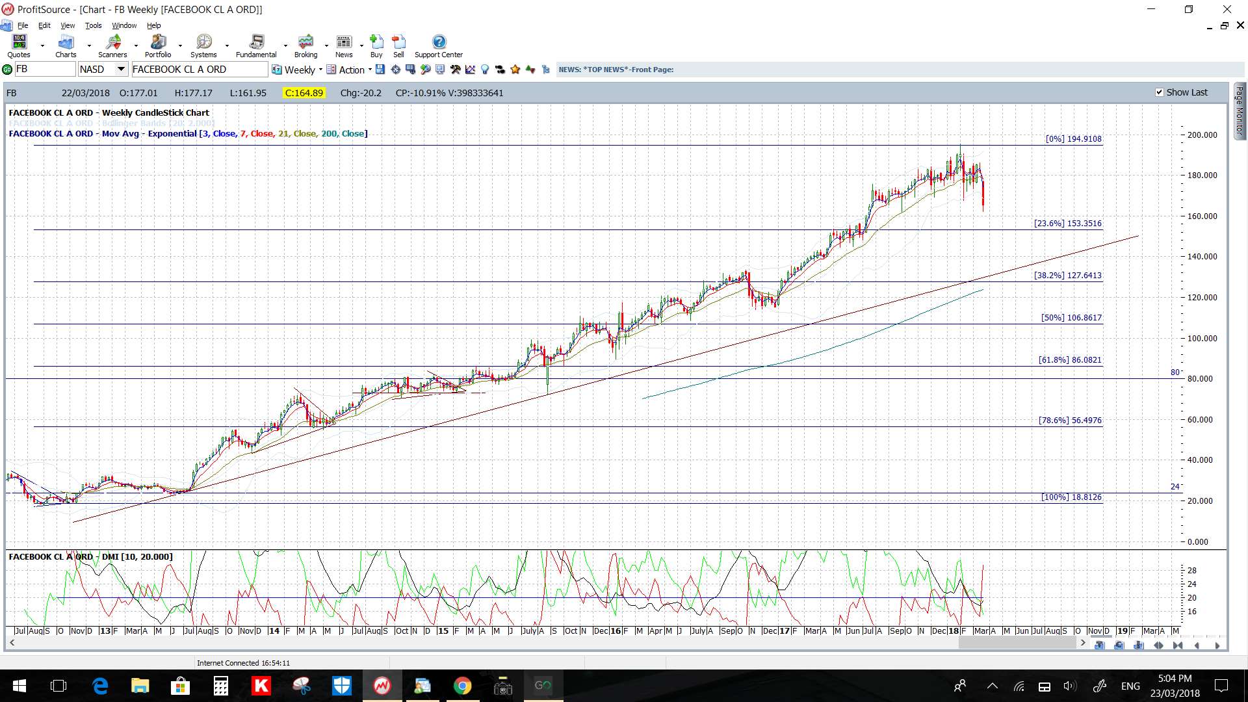The image size is (1248, 702).
Task: Click the FB symbol input field
Action: 45,69
